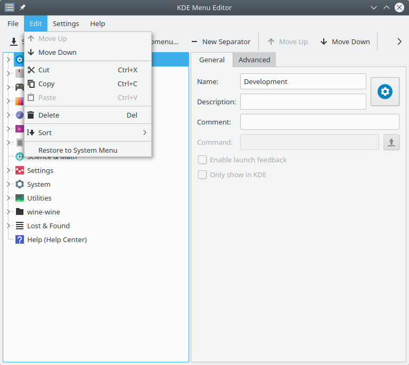Image resolution: width=409 pixels, height=365 pixels.
Task: Click the toolbar overflow chevron
Action: click(399, 42)
